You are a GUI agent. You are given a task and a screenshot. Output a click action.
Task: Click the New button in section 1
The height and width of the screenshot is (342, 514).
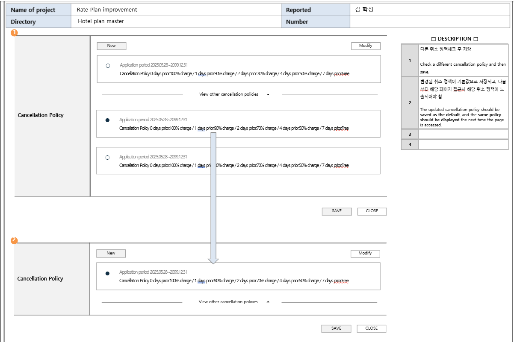(111, 46)
